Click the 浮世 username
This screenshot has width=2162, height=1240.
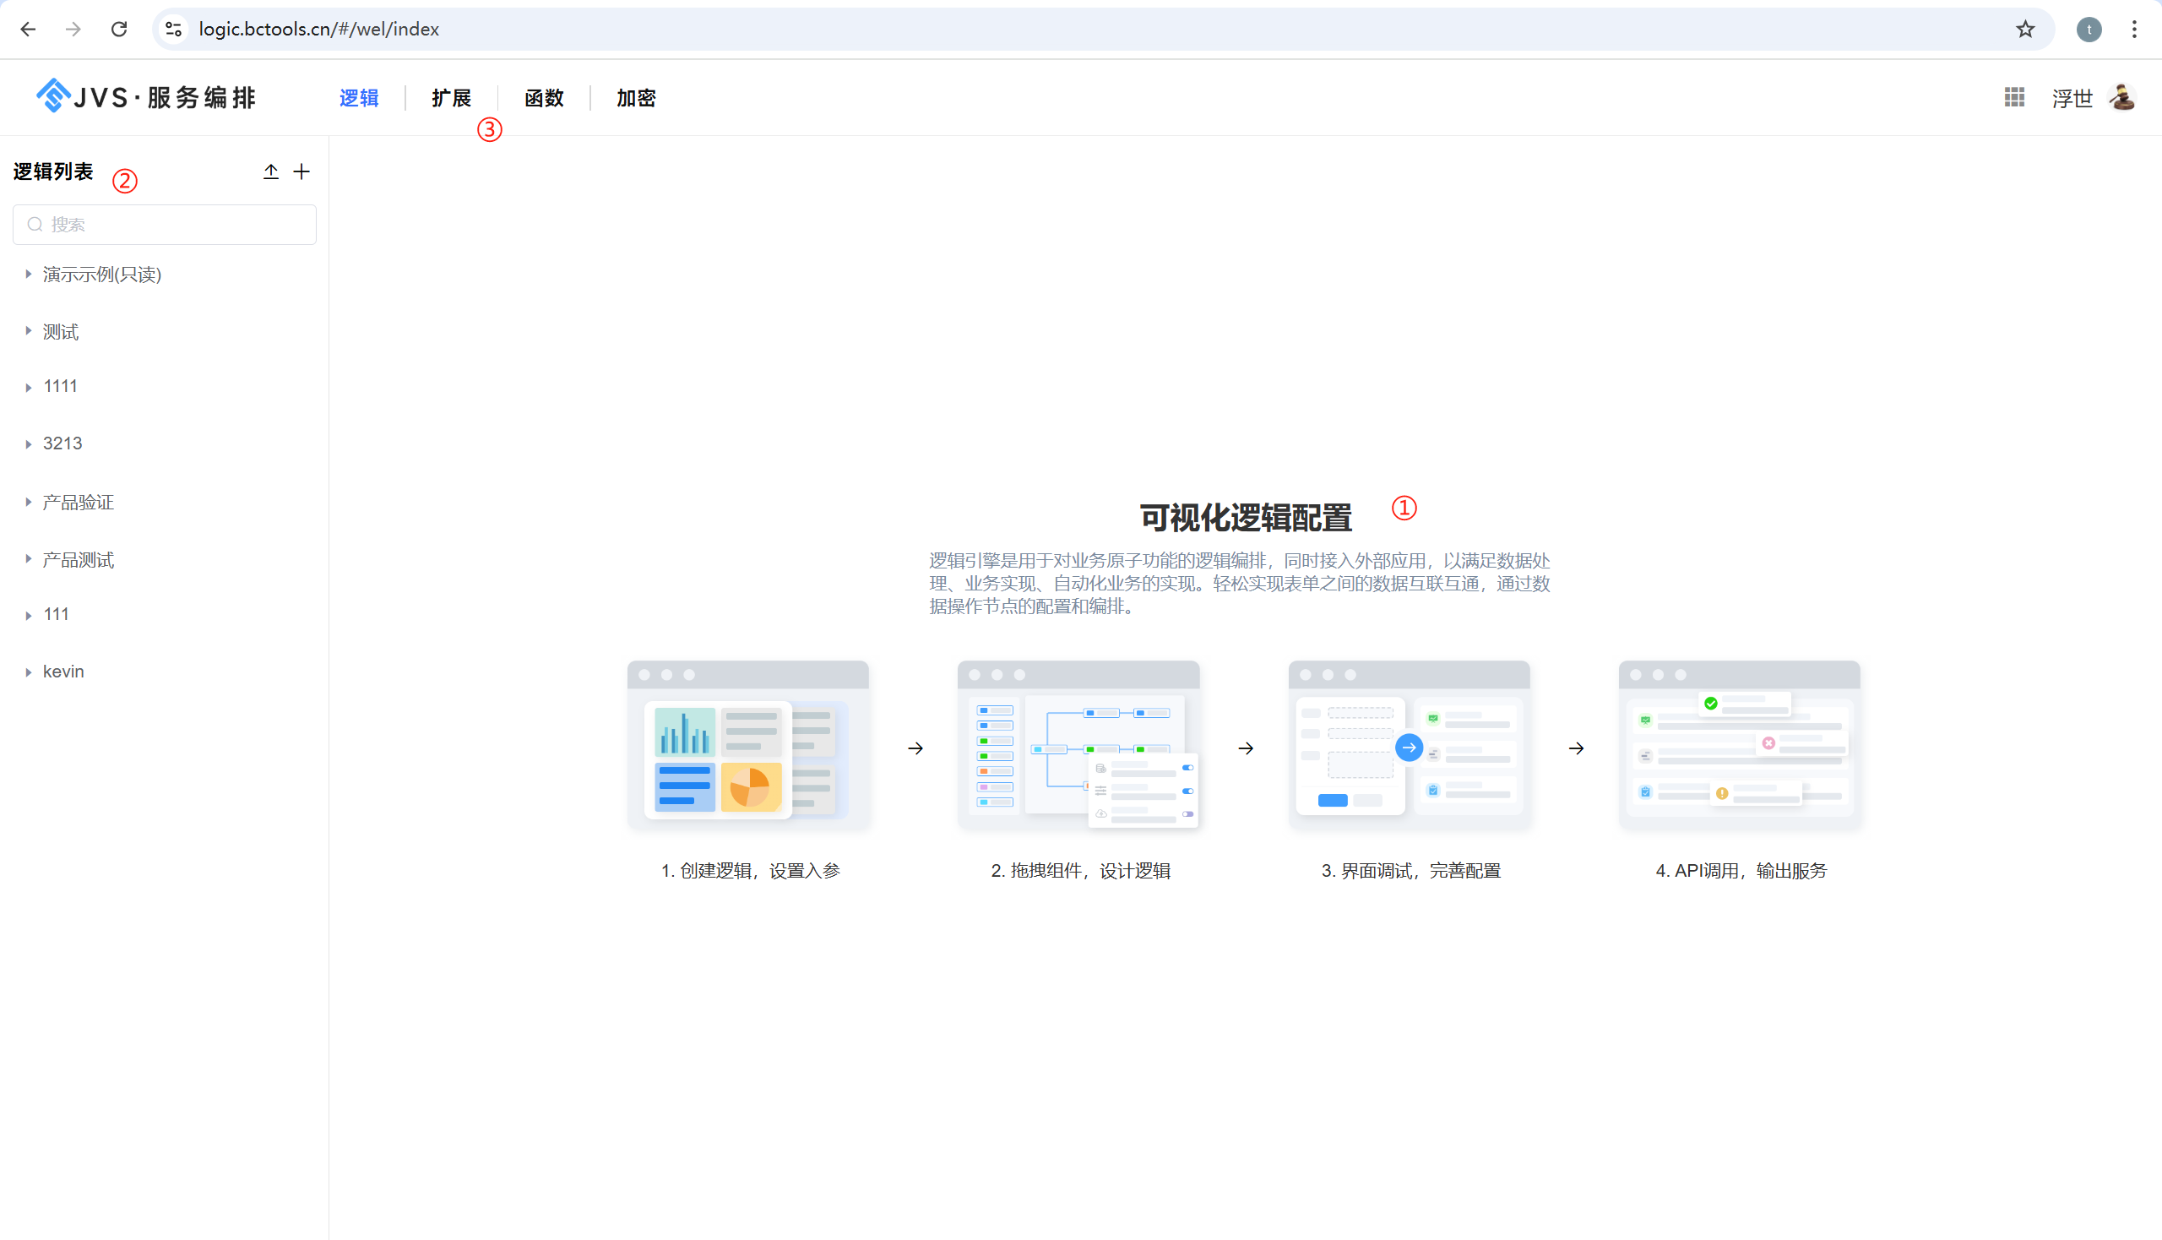click(x=2072, y=99)
